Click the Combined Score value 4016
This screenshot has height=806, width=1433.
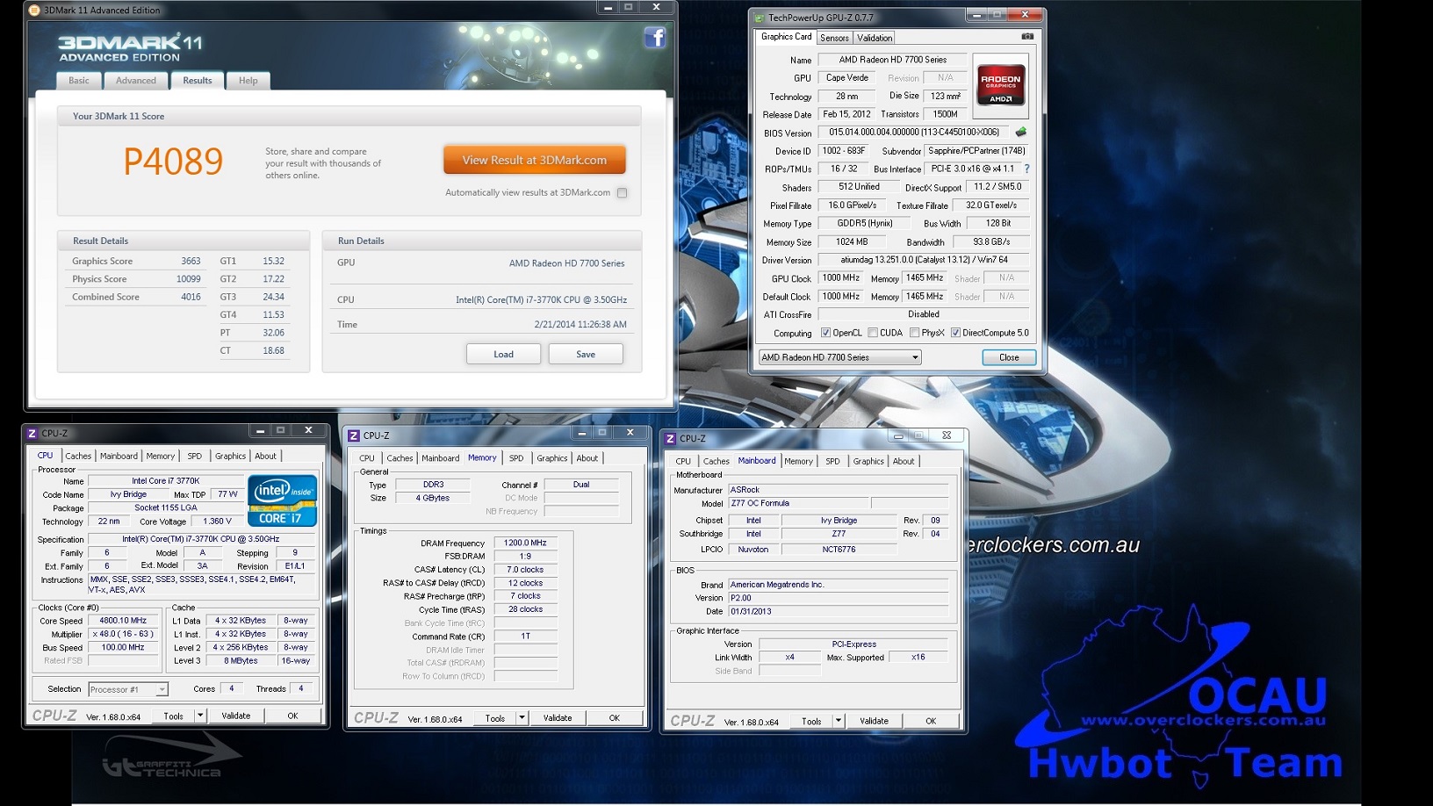[x=191, y=297]
